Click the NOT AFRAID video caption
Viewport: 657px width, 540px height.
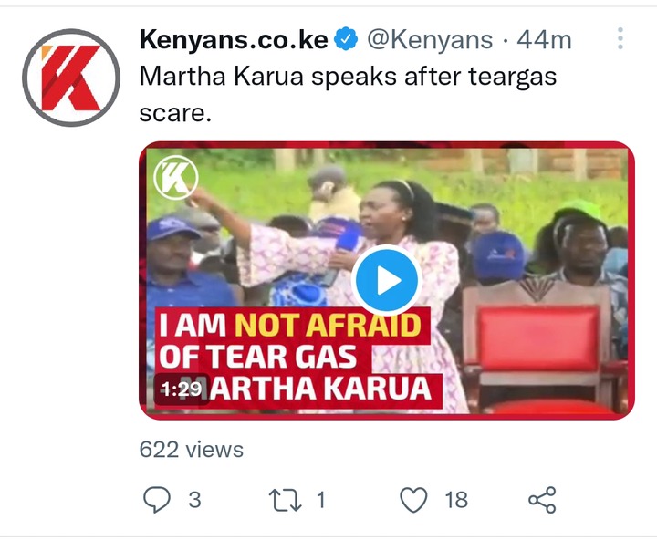pos(328,325)
